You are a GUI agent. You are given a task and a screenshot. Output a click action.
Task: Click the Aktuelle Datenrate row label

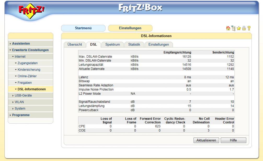pyautogui.click(x=92, y=69)
